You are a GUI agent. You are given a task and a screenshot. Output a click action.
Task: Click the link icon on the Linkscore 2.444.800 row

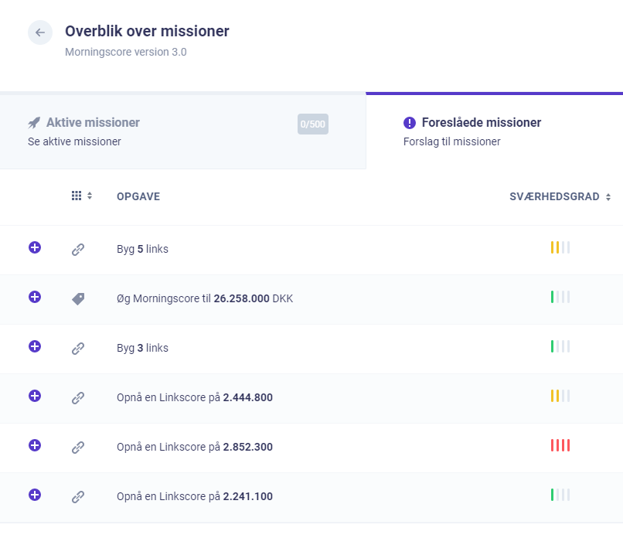click(78, 397)
